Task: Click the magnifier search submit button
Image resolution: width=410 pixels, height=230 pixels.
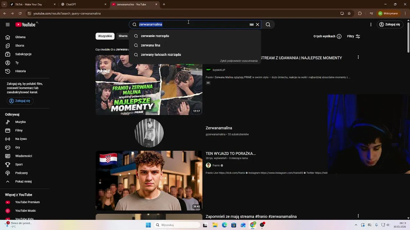Action: pos(268,25)
